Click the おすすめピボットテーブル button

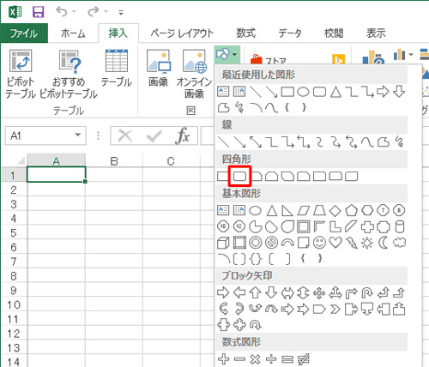(x=69, y=74)
